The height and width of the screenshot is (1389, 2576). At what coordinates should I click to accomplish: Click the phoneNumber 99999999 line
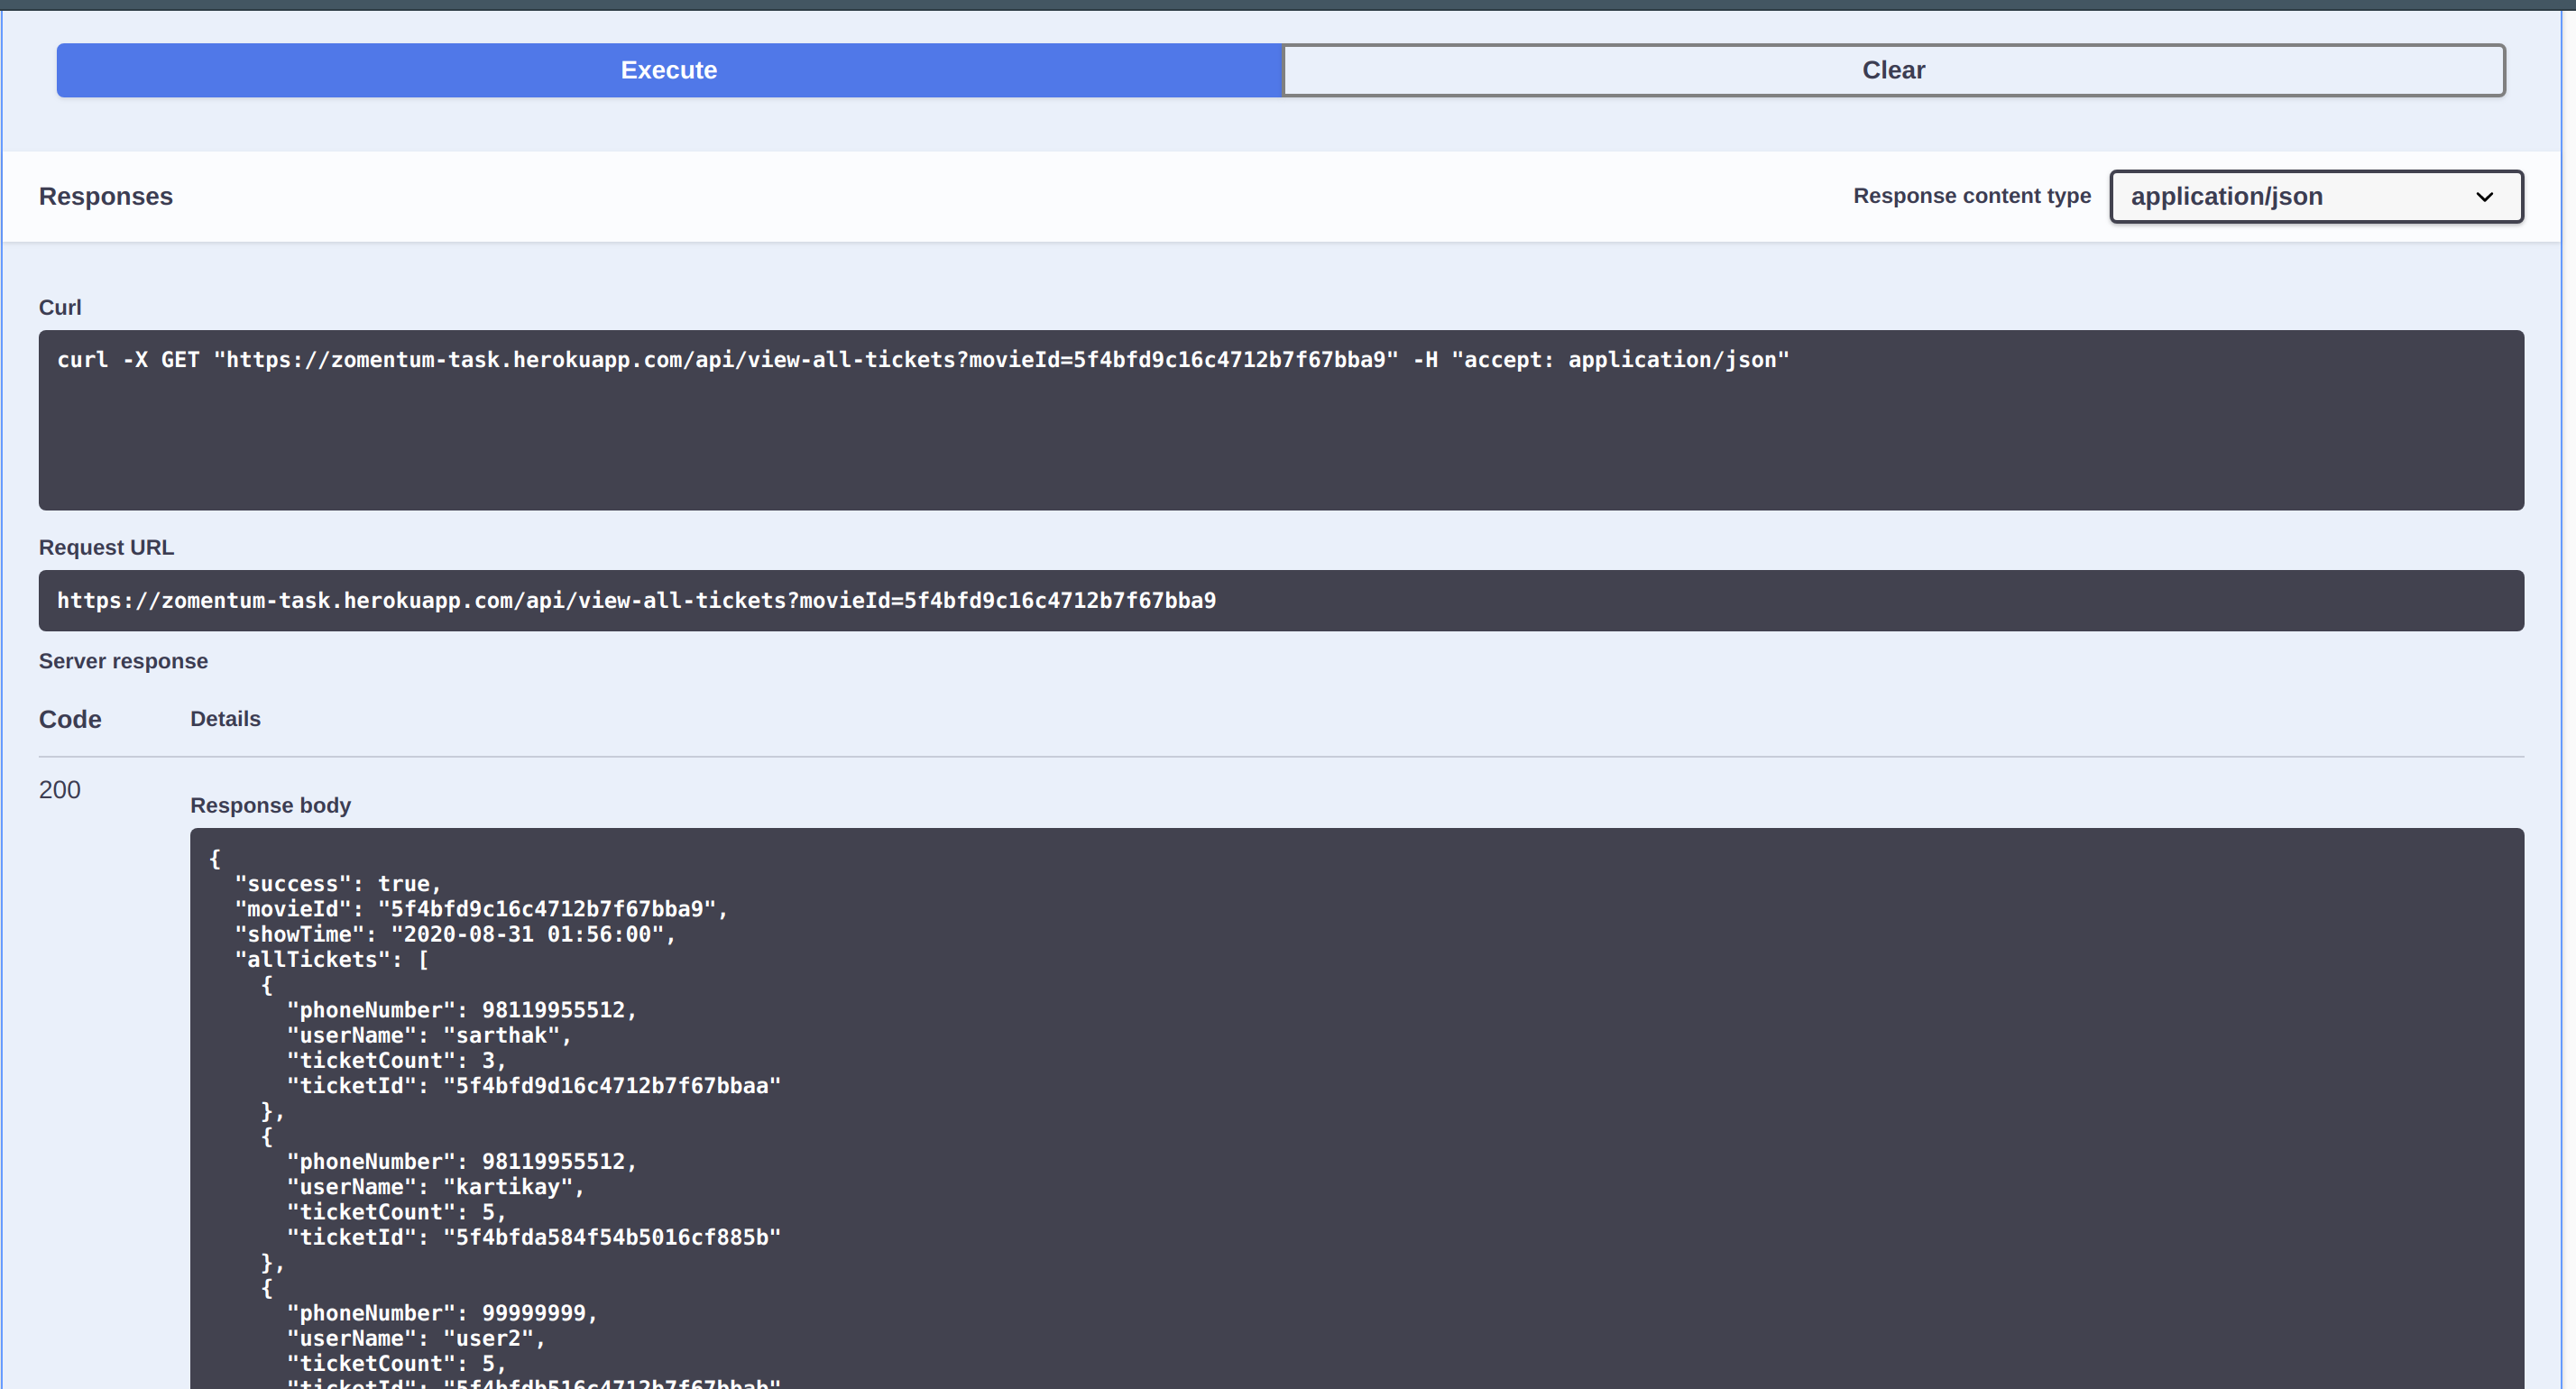coord(441,1313)
